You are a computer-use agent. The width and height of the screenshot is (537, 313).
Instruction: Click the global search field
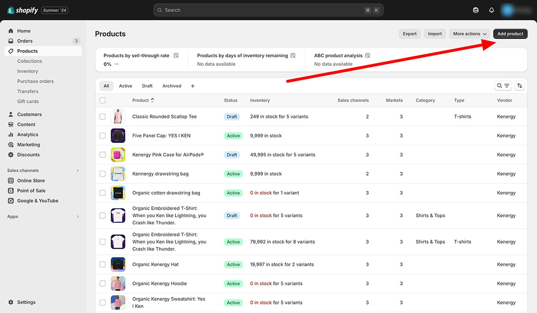[268, 9]
